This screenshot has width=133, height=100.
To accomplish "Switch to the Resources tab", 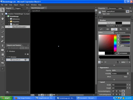I will coord(113,8).
